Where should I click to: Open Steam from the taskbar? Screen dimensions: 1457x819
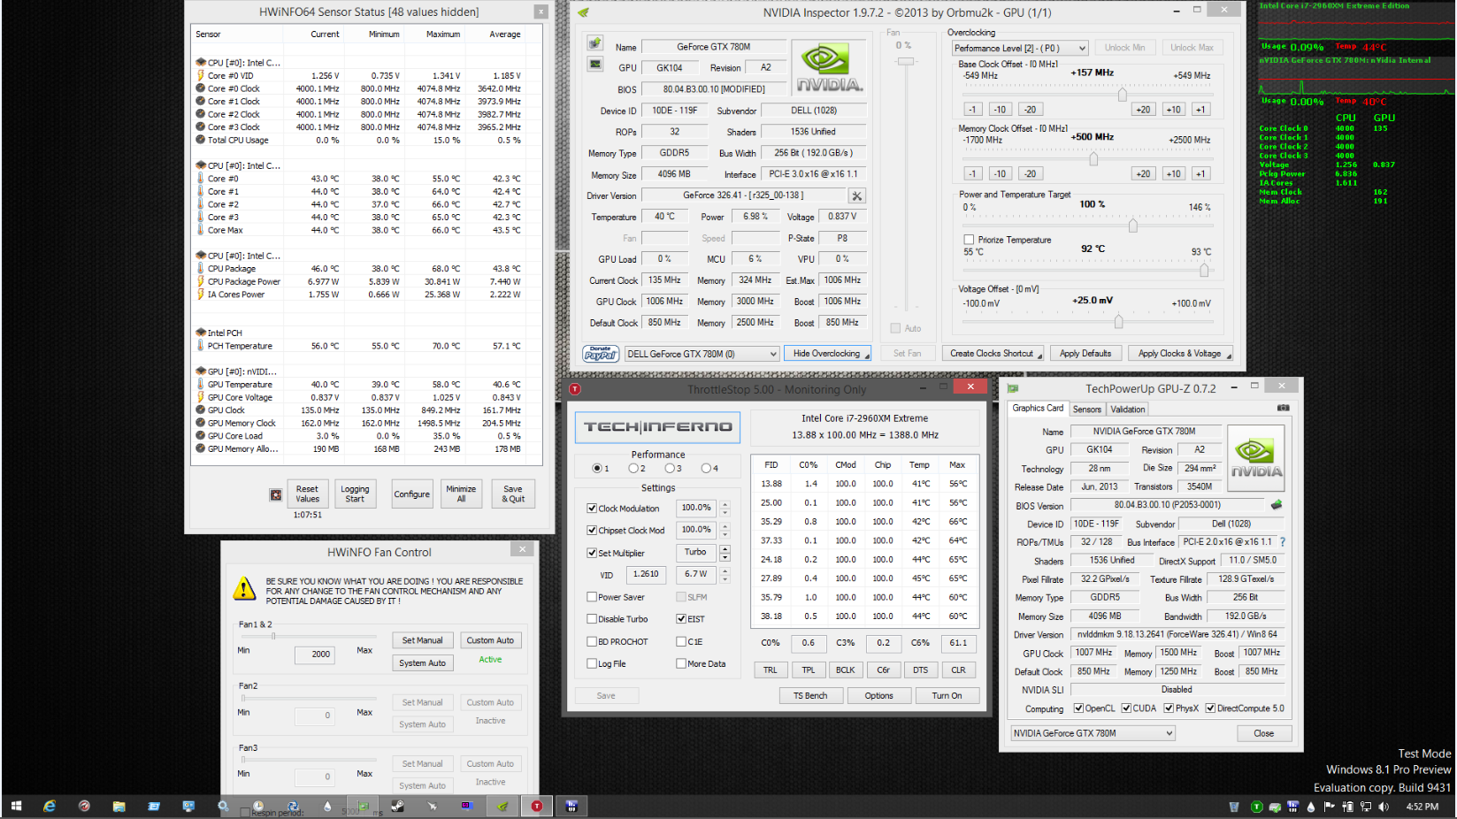pos(397,806)
